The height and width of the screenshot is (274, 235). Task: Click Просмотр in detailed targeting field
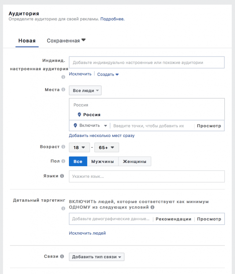[x=209, y=219]
